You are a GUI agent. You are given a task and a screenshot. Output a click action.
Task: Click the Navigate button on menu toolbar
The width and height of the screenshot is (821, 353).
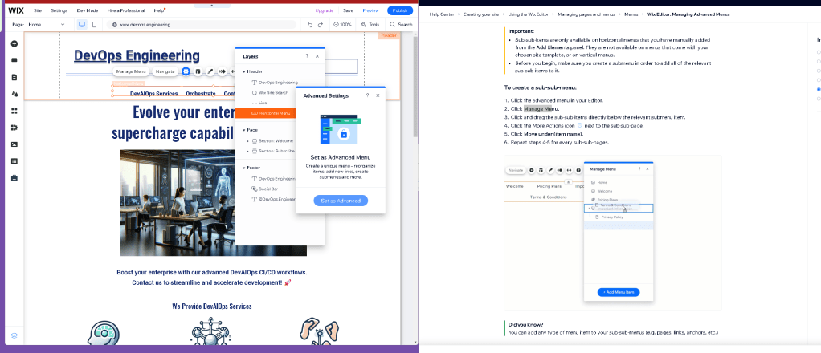pos(165,71)
